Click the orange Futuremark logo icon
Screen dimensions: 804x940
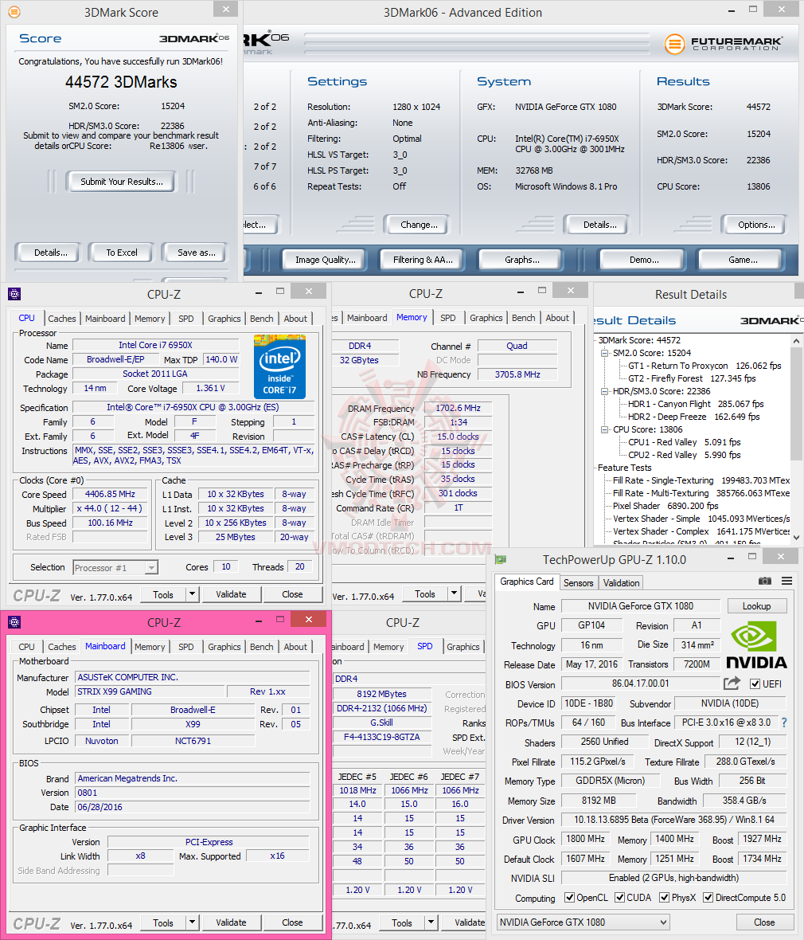(x=674, y=44)
